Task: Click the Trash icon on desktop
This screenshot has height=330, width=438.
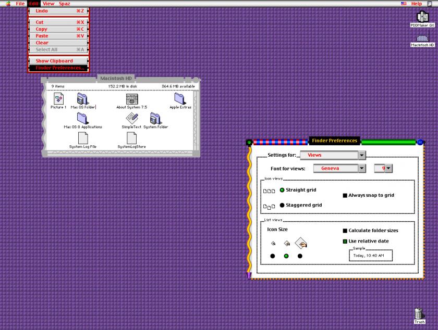Action: coord(418,313)
